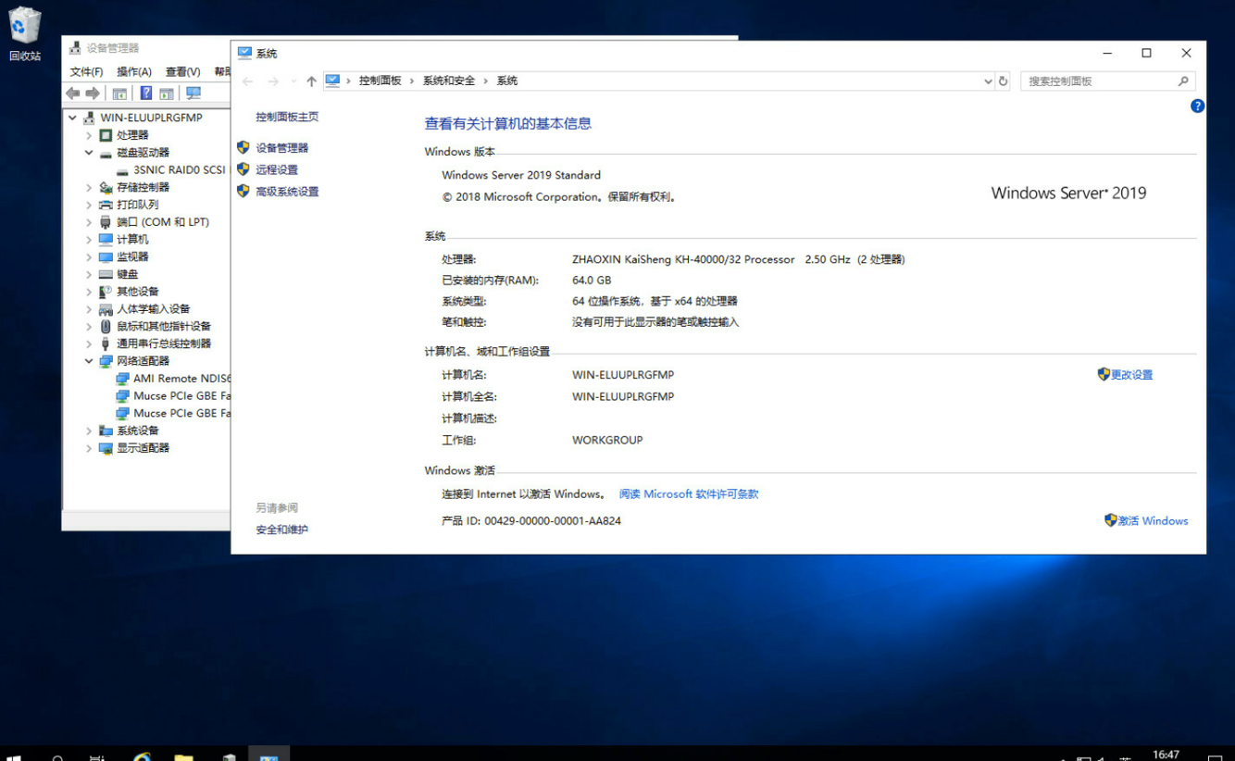Expand the 端口 (COM 和 LPT) node

(89, 222)
